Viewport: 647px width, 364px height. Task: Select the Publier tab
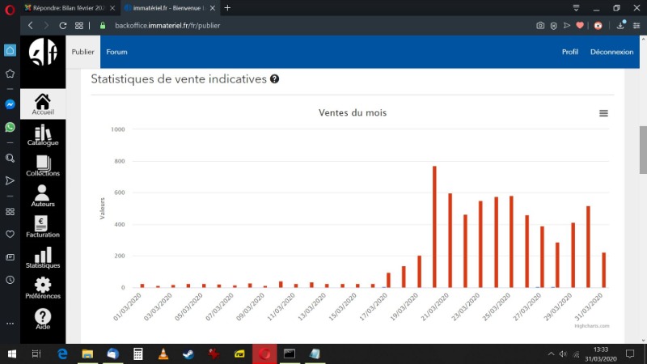coord(83,52)
